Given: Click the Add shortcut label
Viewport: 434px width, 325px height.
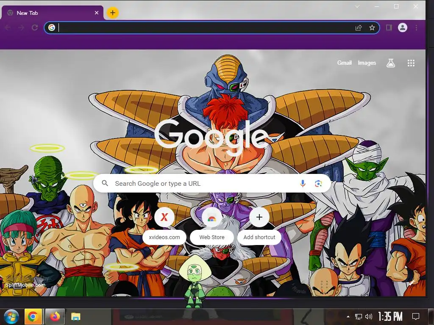Looking at the screenshot, I should [259, 237].
